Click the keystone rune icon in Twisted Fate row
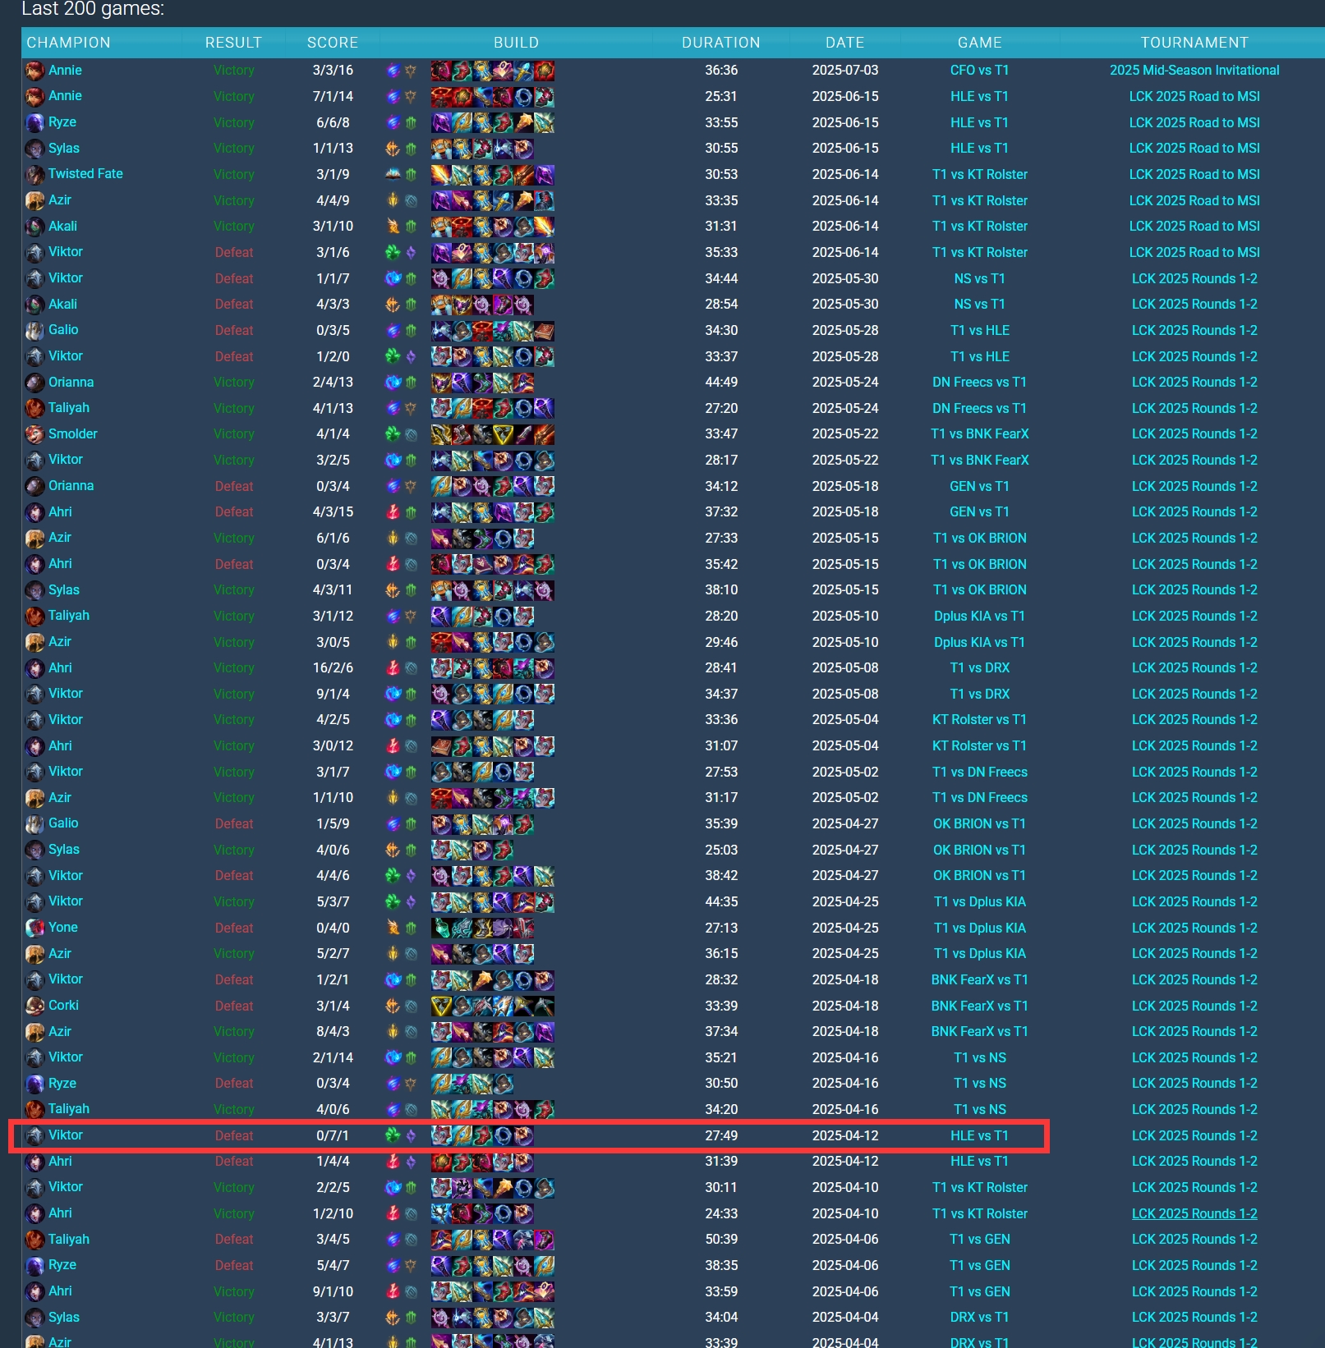Image resolution: width=1325 pixels, height=1348 pixels. pyautogui.click(x=393, y=175)
